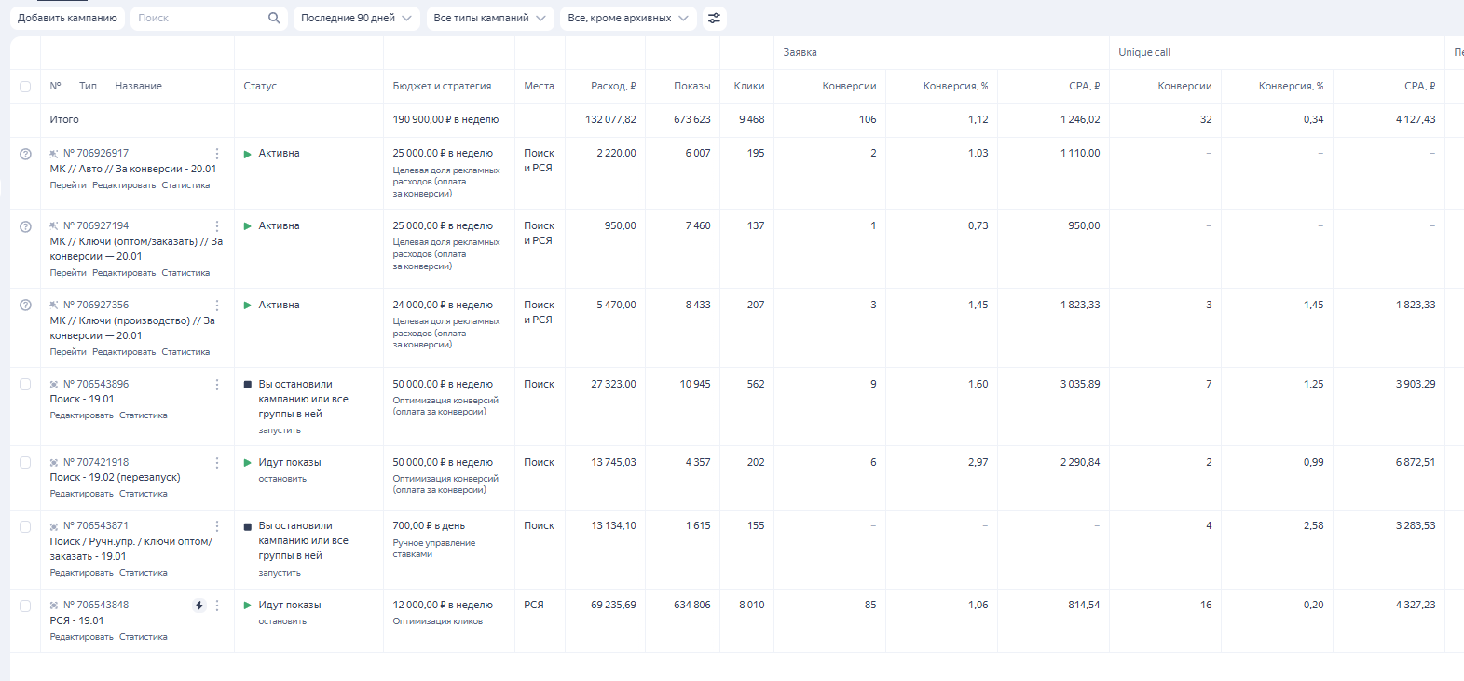Click the search magnifier icon

click(x=274, y=18)
